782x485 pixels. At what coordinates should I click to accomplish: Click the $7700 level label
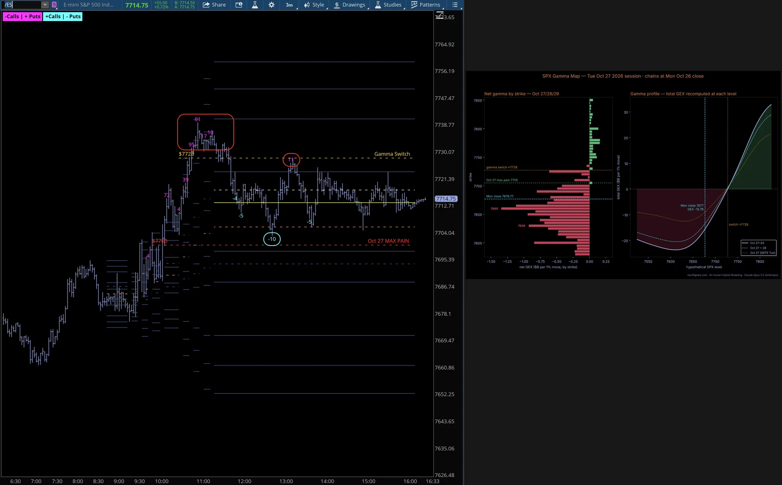click(160, 241)
